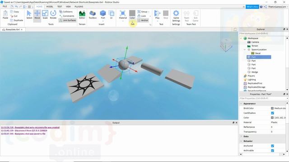The width and height of the screenshot is (289, 162).
Task: Uncheck the CastShadow checkbox
Action: pyautogui.click(x=272, y=113)
